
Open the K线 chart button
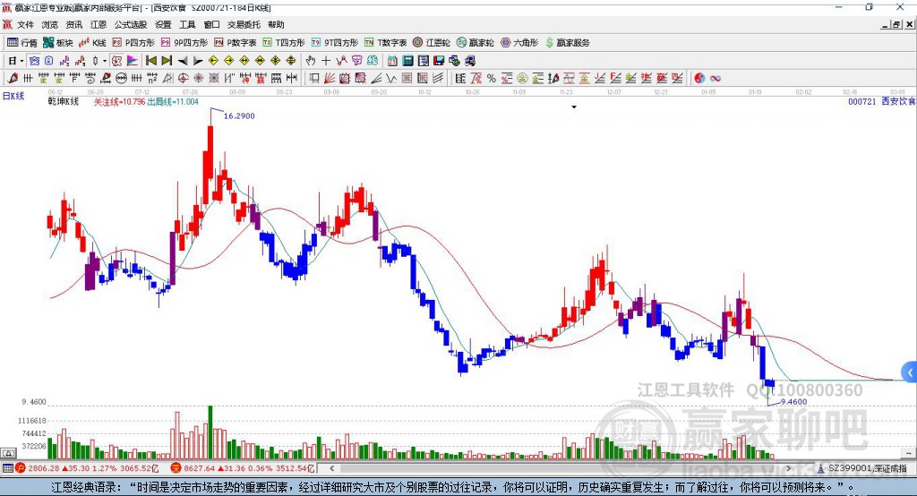pyautogui.click(x=92, y=43)
